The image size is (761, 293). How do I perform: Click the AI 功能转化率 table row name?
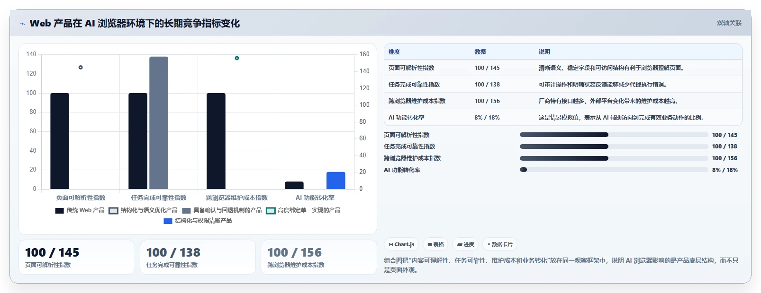pyautogui.click(x=407, y=118)
